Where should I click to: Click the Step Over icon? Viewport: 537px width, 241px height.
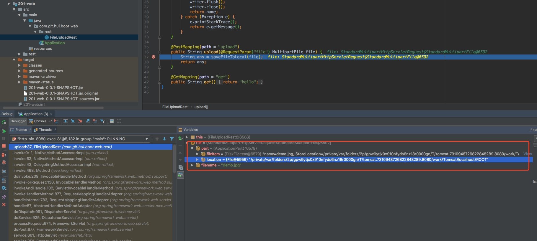[66, 121]
